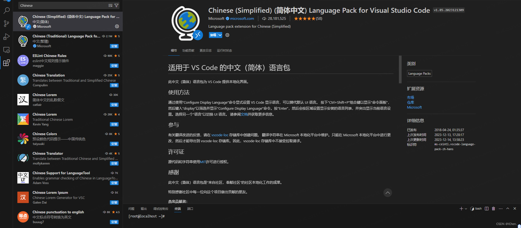This screenshot has width=521, height=228.
Task: Click the Microsoft publisher name in header
Action: (x=216, y=18)
